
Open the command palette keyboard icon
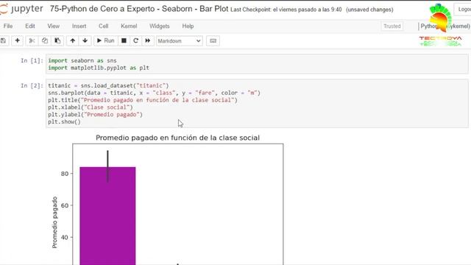coord(213,41)
